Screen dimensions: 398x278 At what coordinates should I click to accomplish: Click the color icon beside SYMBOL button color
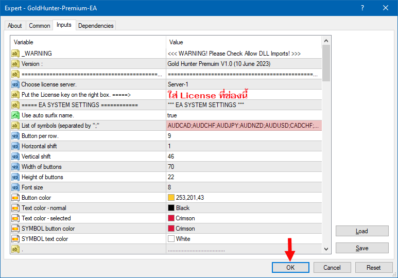point(15,229)
